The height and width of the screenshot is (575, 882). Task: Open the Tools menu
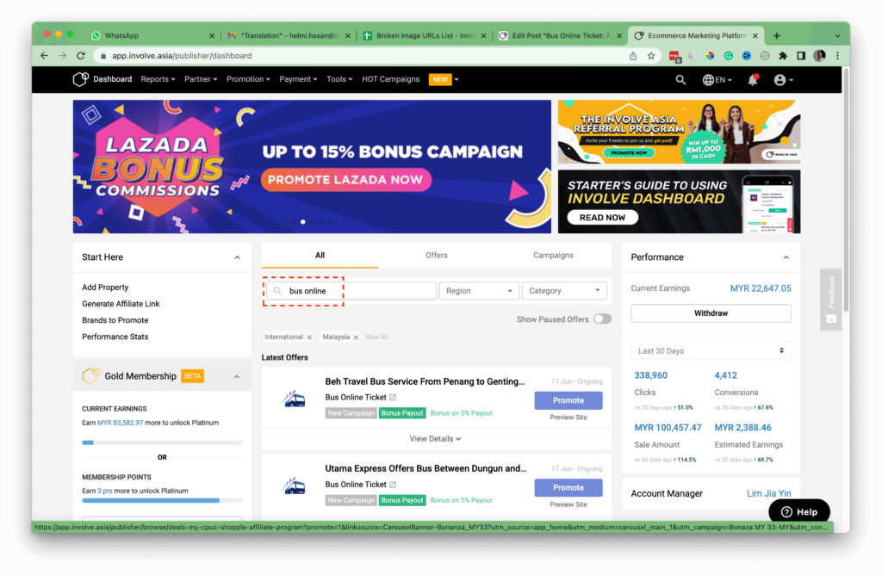click(x=339, y=79)
